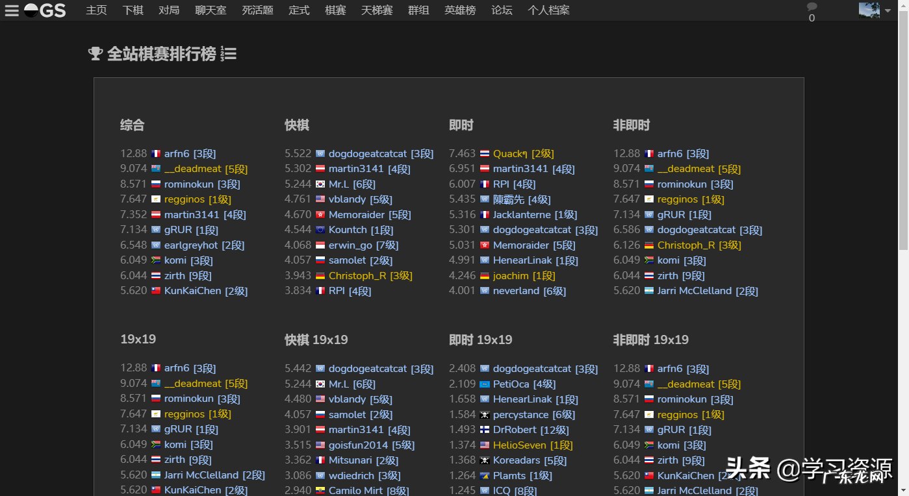This screenshot has width=909, height=496.
Task: Open the 下棋 play menu
Action: point(133,10)
